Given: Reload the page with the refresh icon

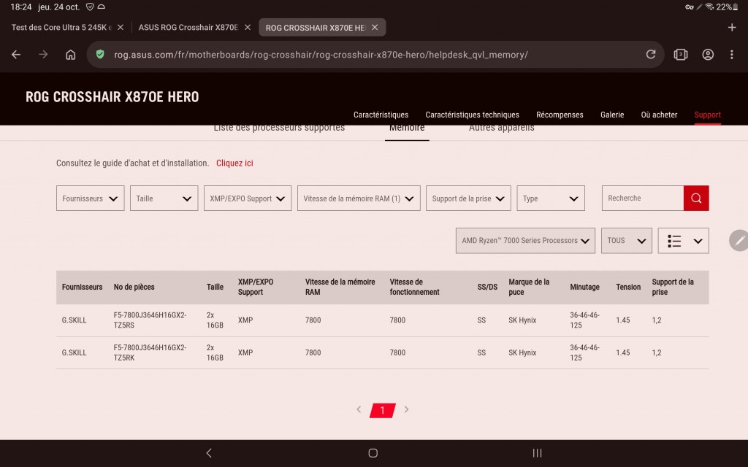Looking at the screenshot, I should click(x=651, y=54).
